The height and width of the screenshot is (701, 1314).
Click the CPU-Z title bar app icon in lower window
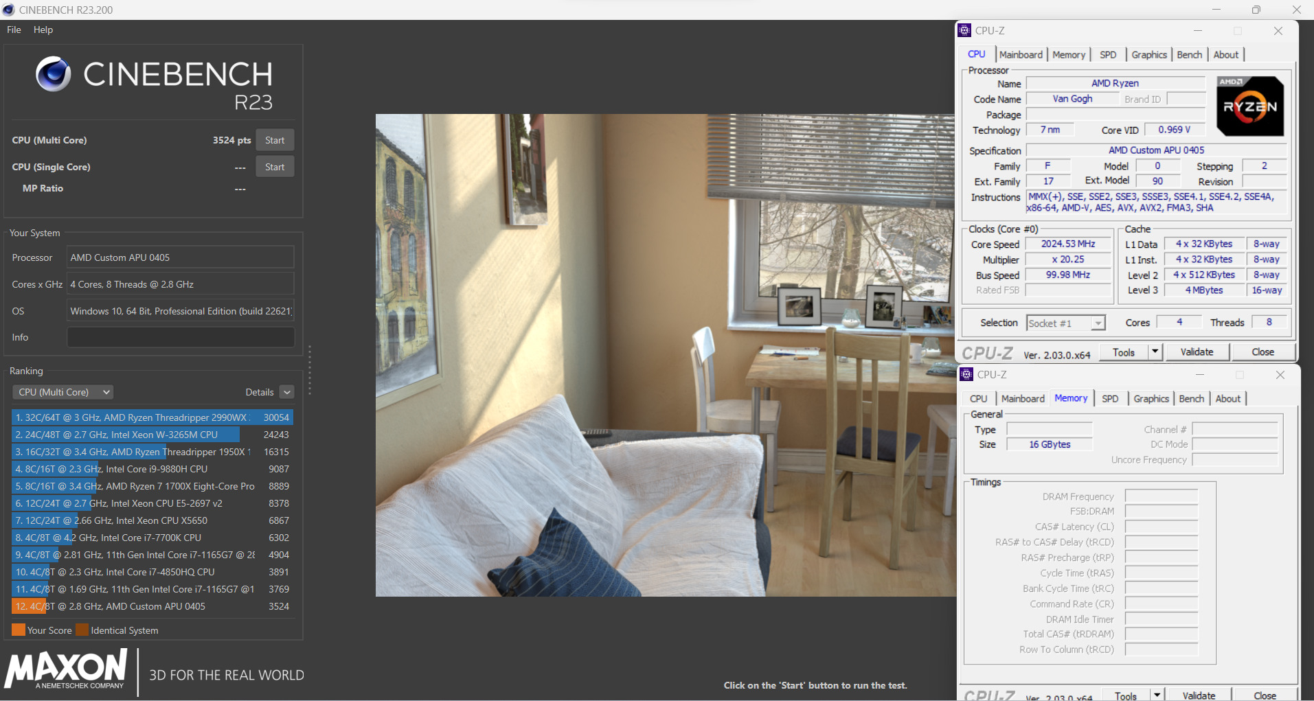967,374
